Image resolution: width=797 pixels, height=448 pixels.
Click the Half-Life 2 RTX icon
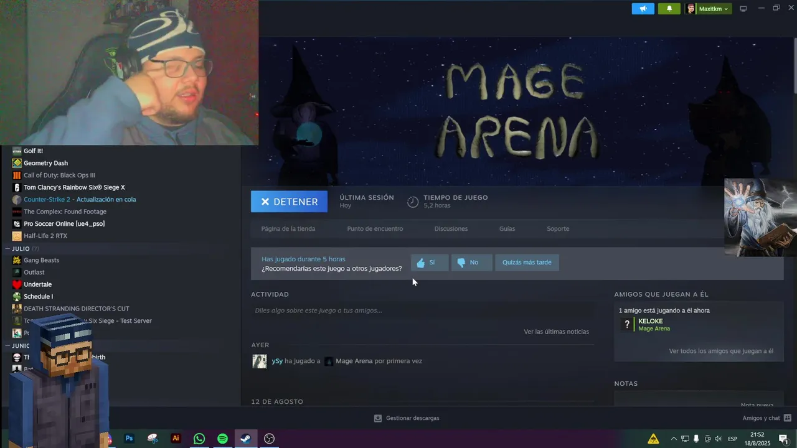[x=17, y=236]
